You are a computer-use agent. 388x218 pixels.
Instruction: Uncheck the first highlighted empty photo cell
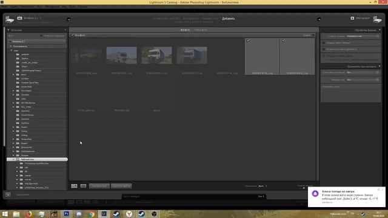pos(248,41)
